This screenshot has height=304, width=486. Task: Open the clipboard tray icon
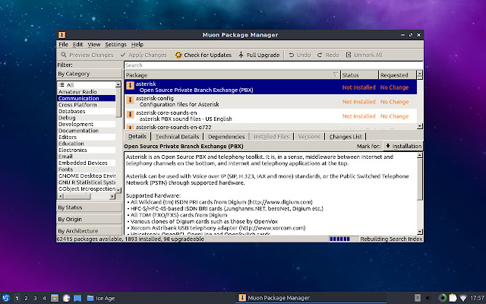pos(453,298)
